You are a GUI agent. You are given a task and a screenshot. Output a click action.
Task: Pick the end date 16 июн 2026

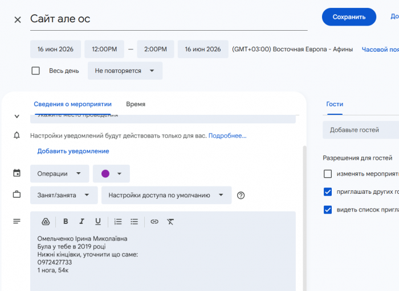[x=203, y=49]
